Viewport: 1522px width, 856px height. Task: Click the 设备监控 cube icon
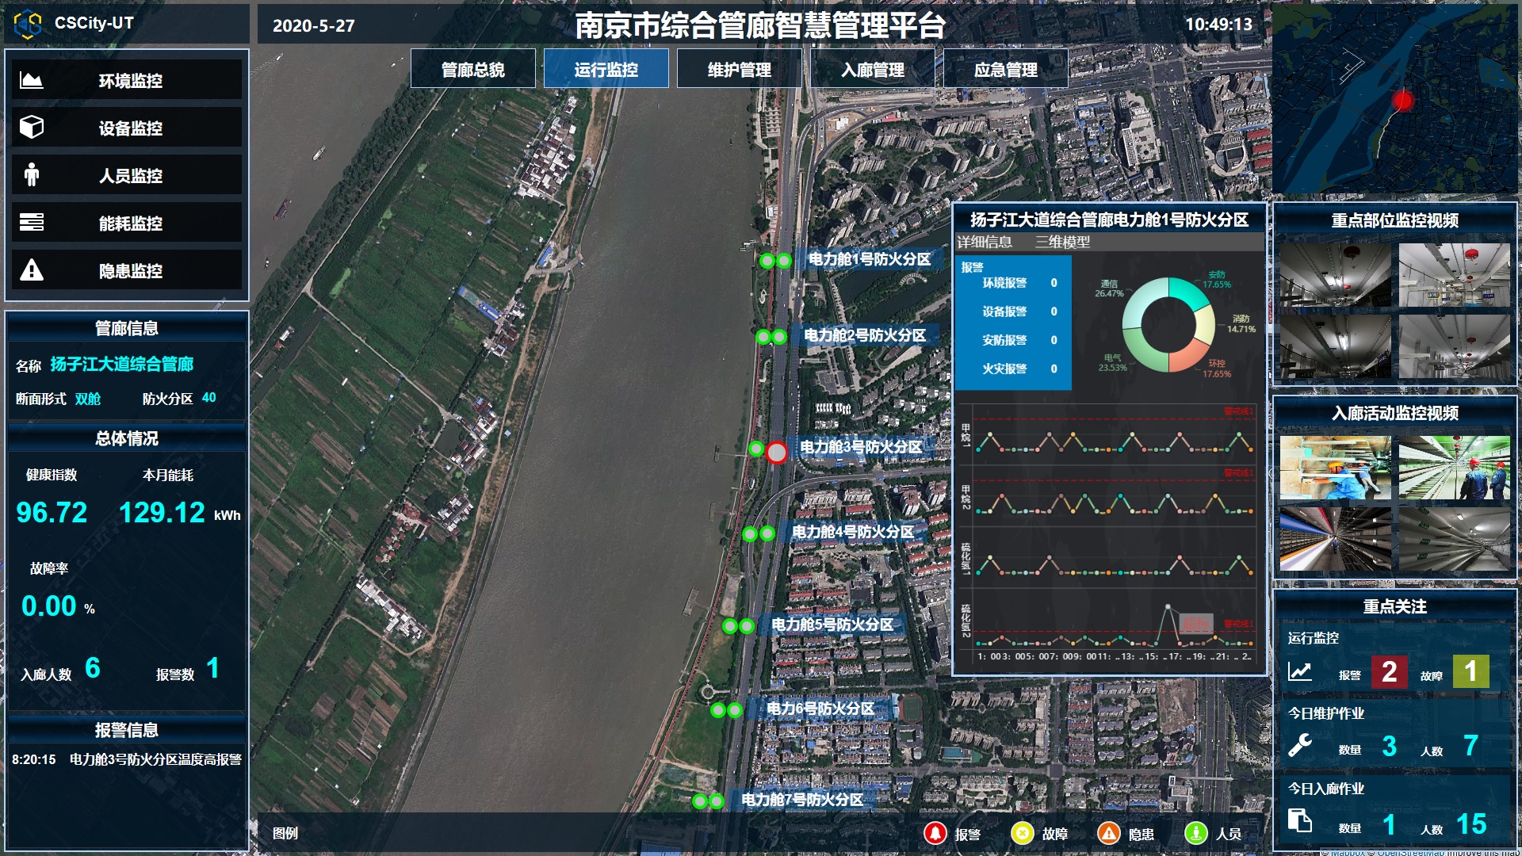pos(32,128)
